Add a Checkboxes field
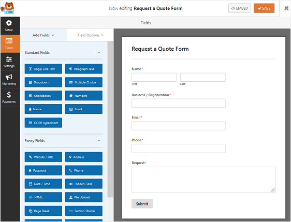Image resolution: width=291 pixels, height=222 pixels. (x=43, y=96)
